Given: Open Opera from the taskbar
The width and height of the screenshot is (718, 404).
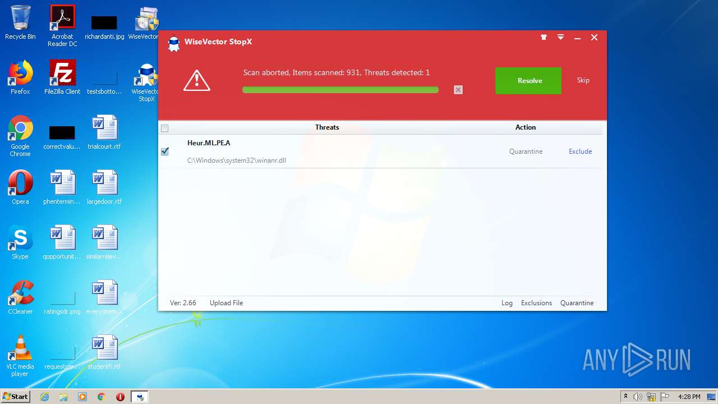Looking at the screenshot, I should click(120, 397).
